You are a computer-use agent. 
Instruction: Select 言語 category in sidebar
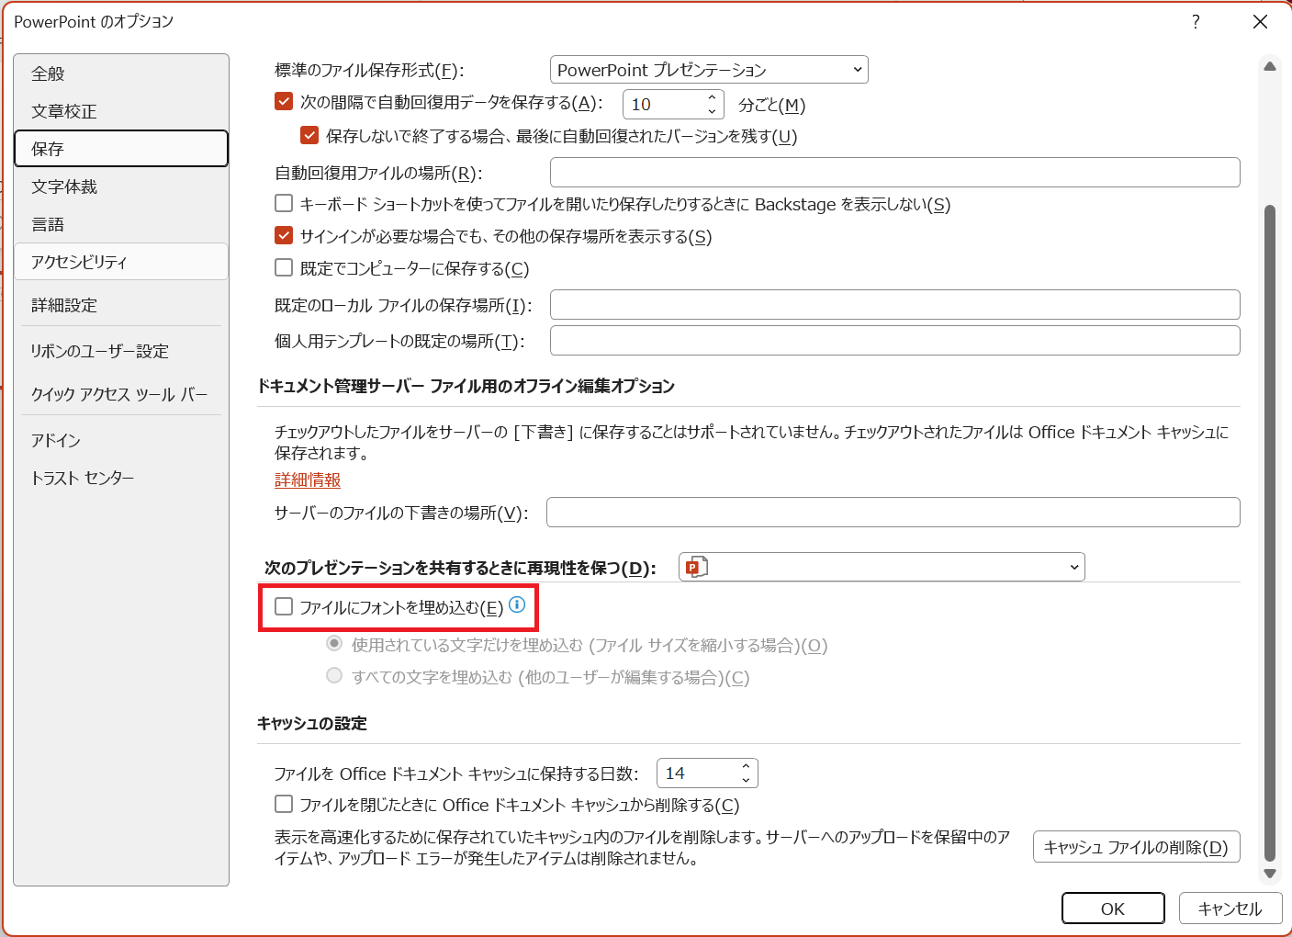pos(121,224)
